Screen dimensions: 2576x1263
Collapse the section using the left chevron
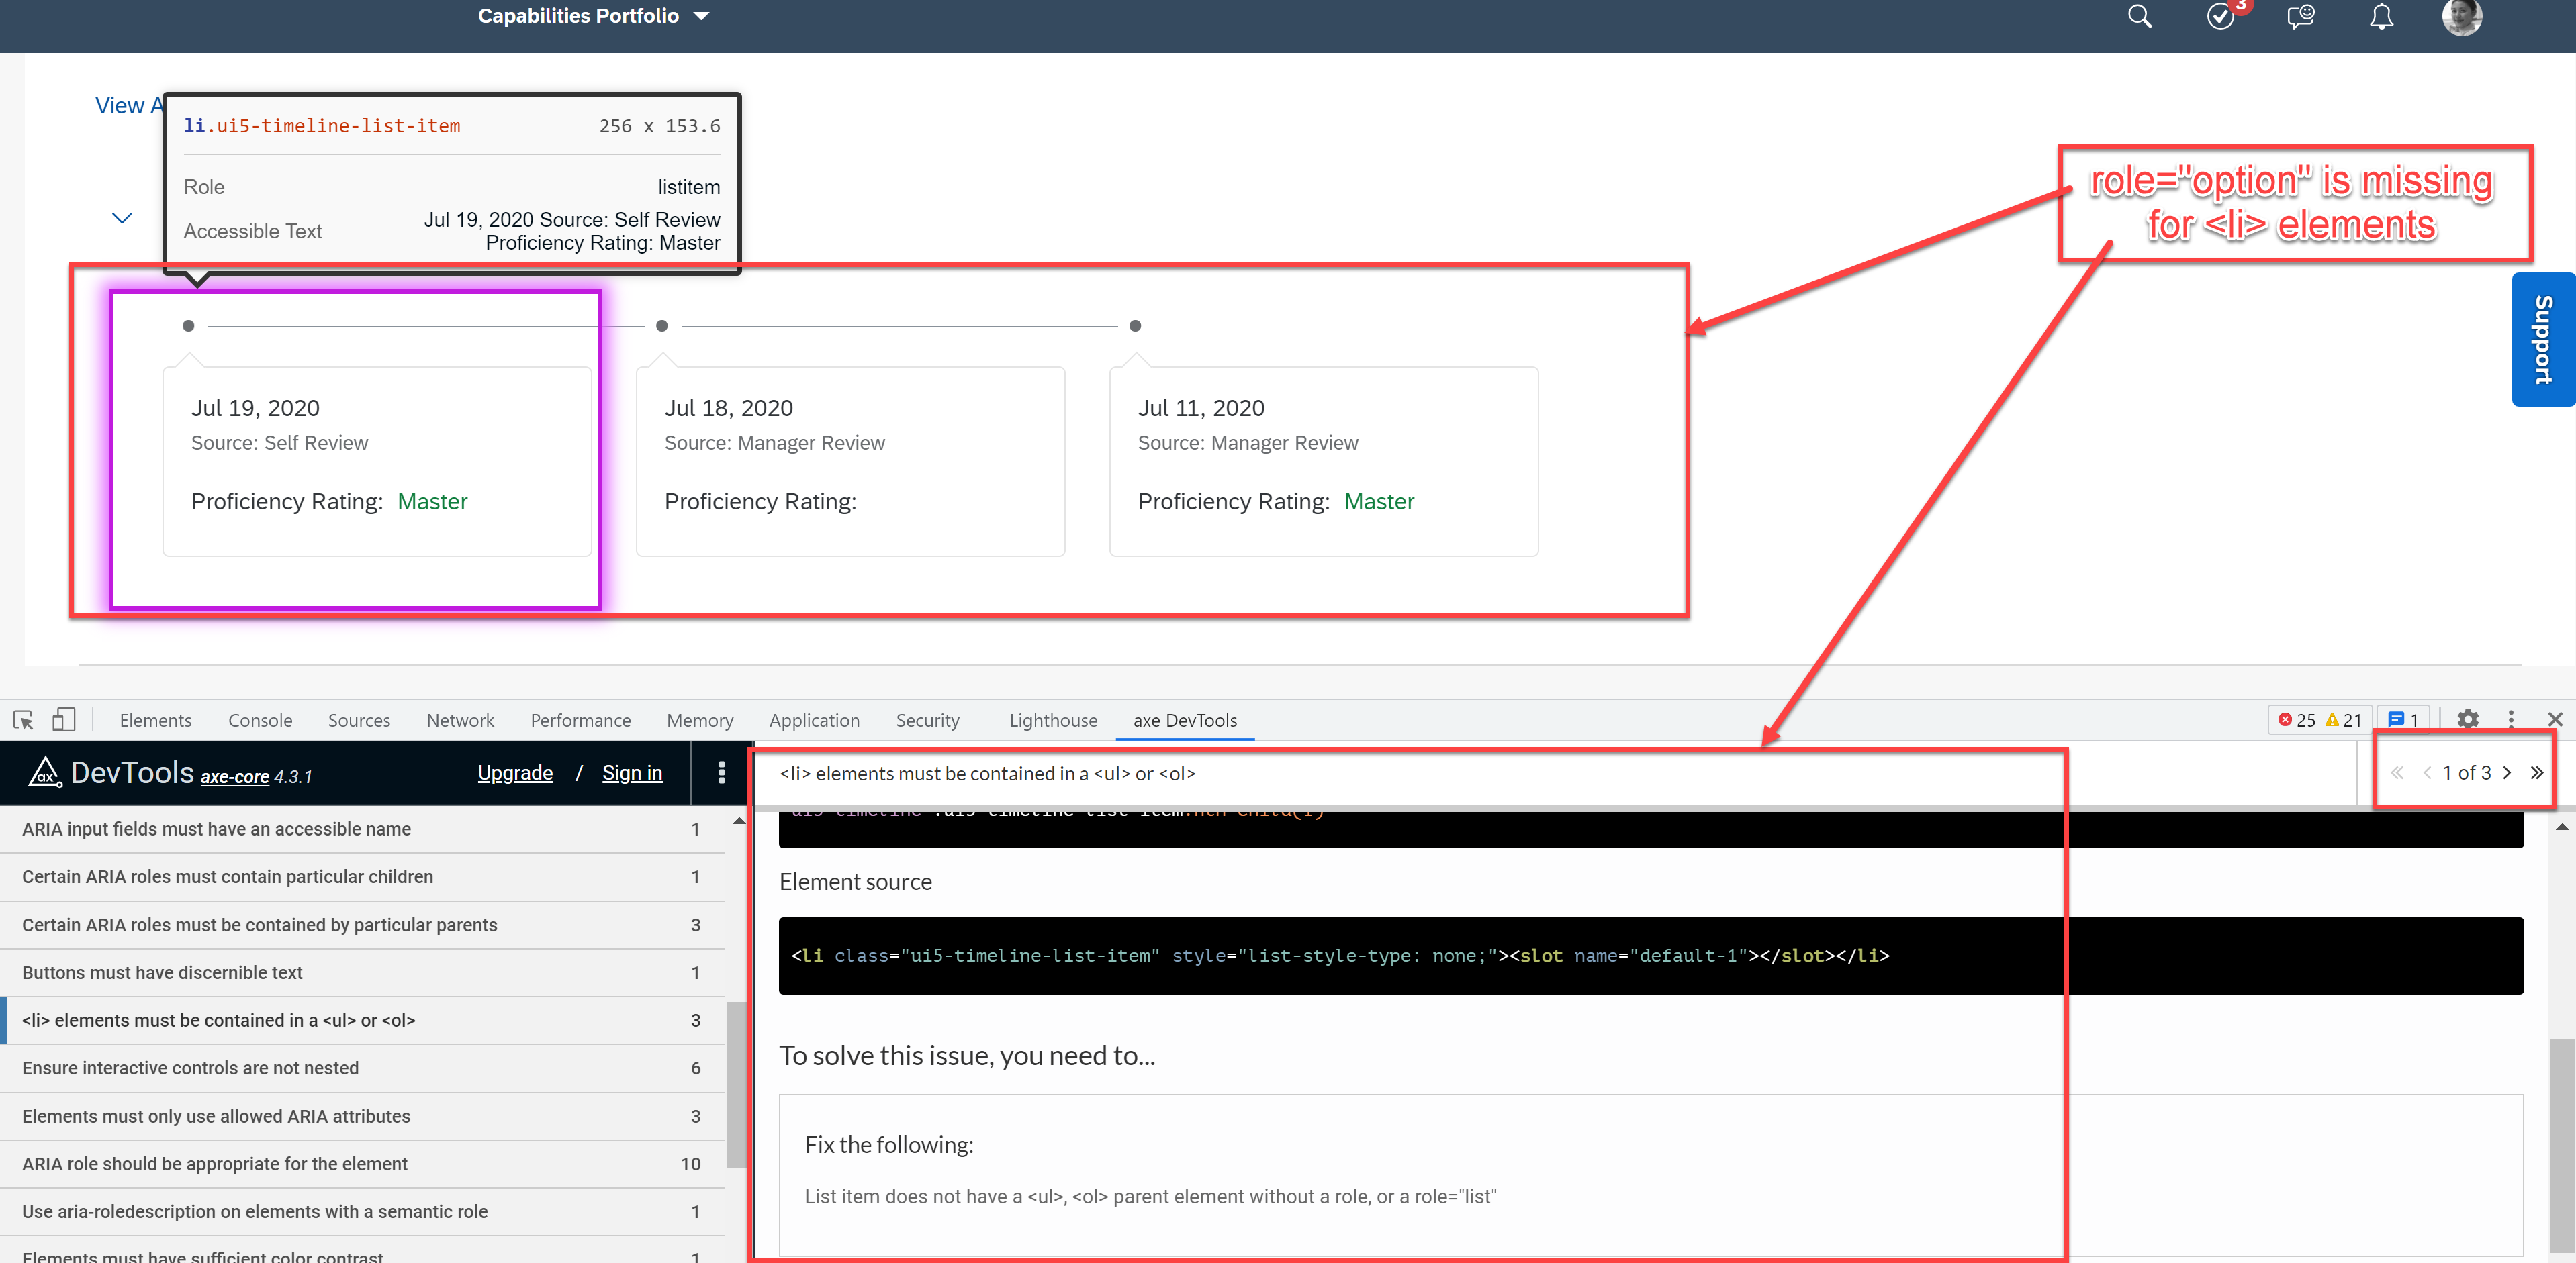121,217
